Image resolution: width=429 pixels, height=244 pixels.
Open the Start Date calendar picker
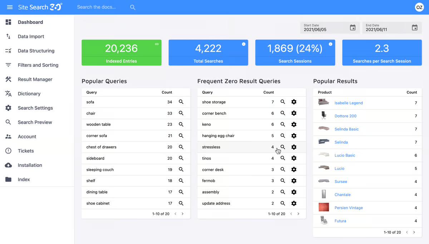pyautogui.click(x=353, y=28)
